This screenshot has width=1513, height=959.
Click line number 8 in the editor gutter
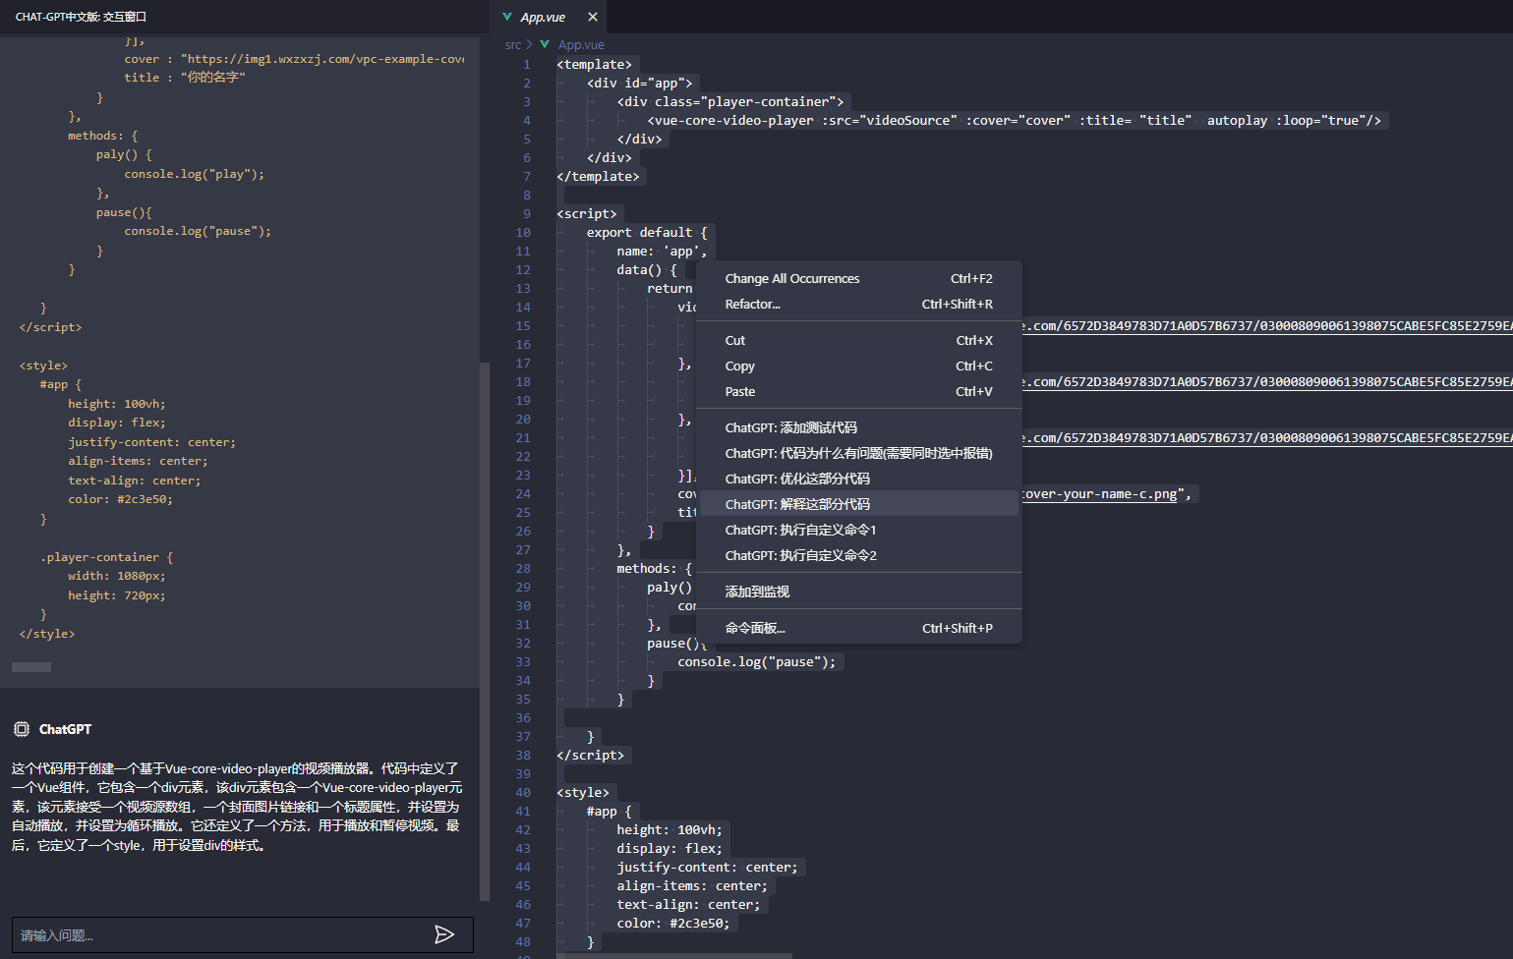527,195
